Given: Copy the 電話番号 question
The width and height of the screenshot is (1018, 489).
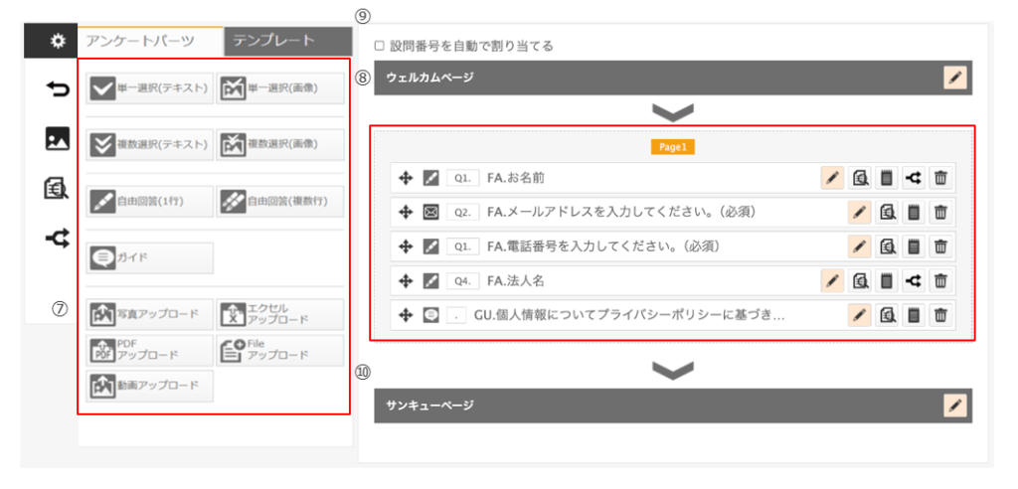Looking at the screenshot, I should click(914, 246).
